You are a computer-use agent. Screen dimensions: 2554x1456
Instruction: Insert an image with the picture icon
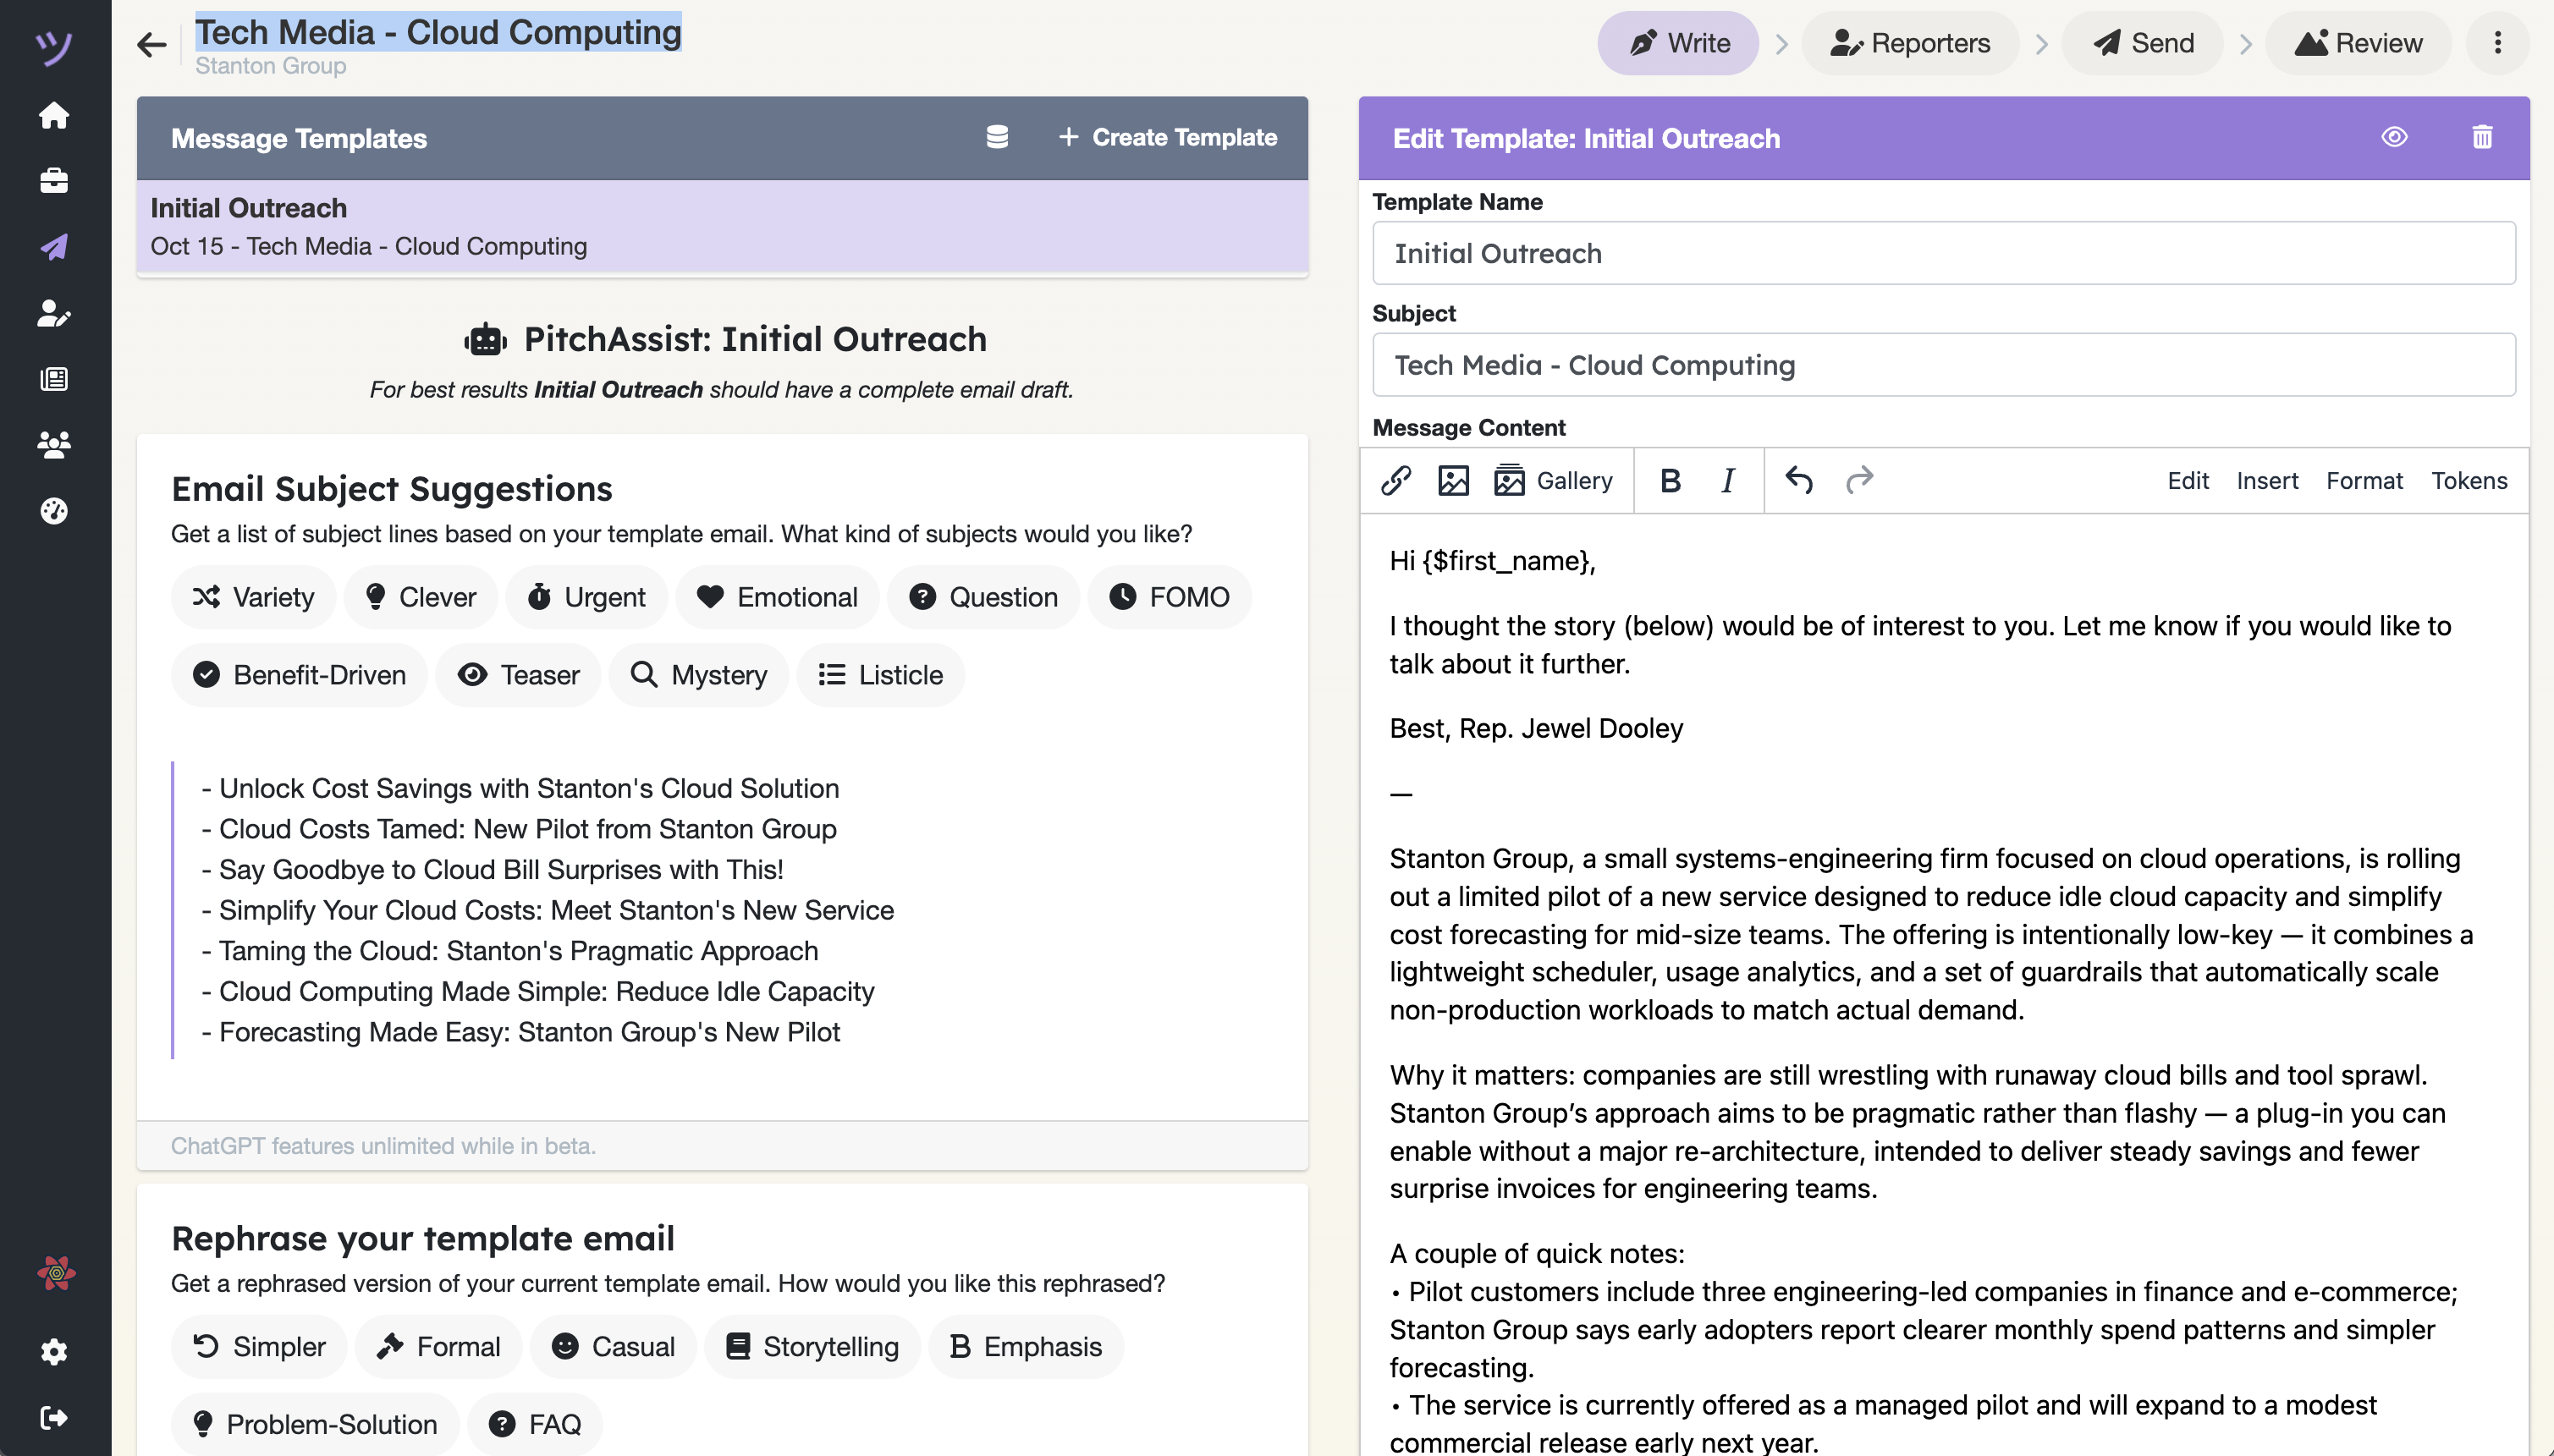coord(1453,481)
